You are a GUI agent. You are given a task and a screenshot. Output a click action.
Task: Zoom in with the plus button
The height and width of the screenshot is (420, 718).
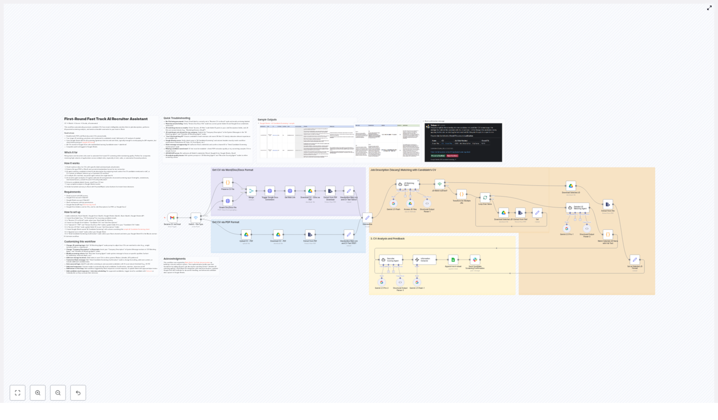click(x=38, y=393)
